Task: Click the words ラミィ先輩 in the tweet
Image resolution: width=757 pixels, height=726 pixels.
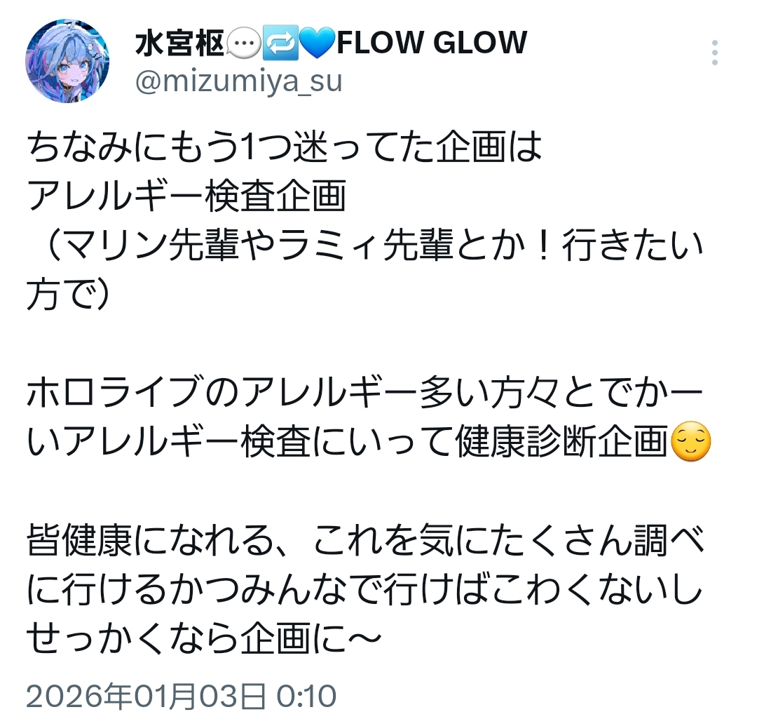Action: 366,246
